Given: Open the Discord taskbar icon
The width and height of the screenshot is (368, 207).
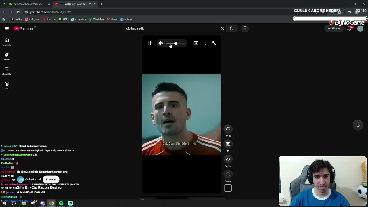Looking at the screenshot, I should (43, 203).
